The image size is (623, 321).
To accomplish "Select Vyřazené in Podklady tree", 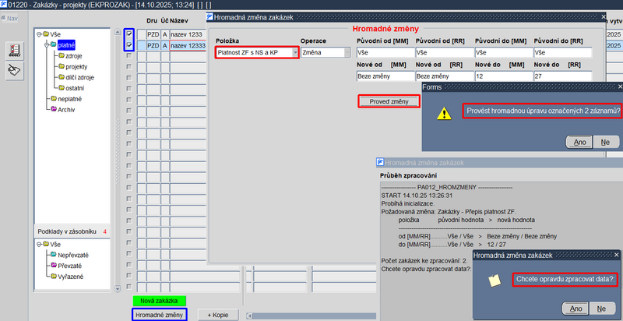I will (71, 277).
